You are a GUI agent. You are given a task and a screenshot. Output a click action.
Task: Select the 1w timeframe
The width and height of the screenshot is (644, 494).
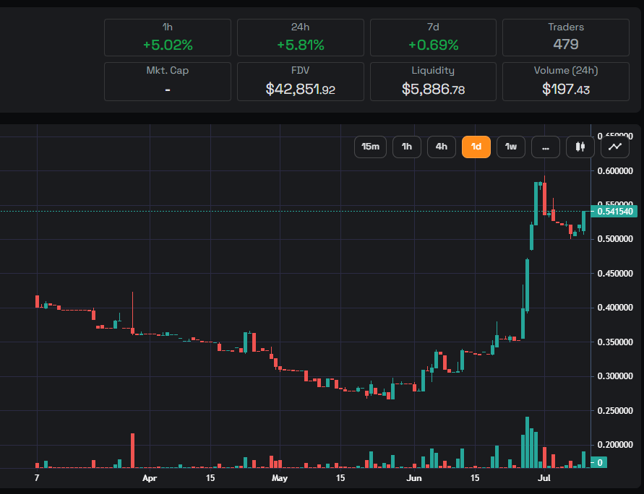(x=511, y=147)
